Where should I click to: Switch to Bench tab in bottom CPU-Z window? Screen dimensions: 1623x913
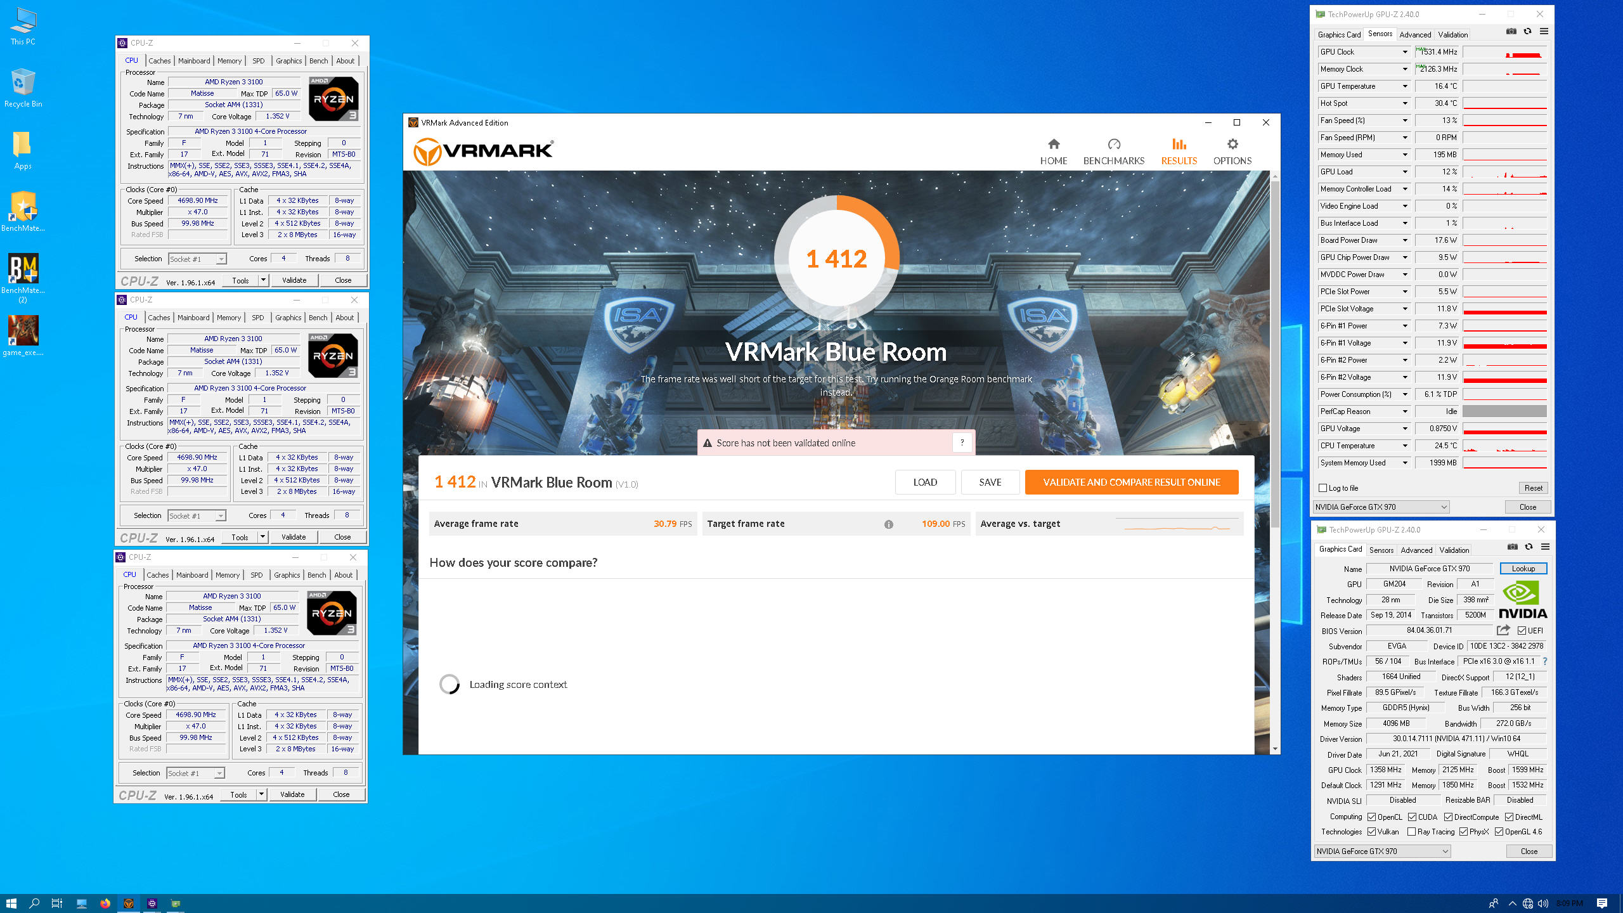pos(317,575)
